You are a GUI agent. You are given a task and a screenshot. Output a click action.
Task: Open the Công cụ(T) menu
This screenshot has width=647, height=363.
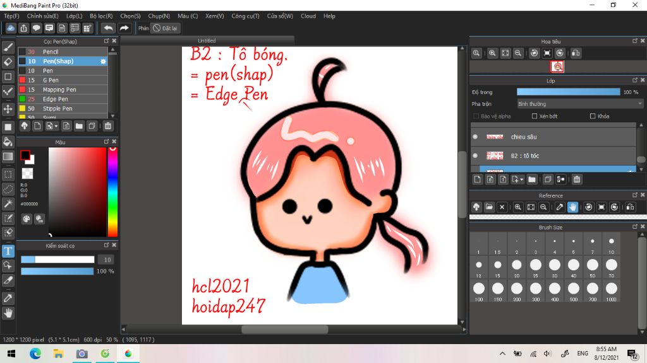(x=246, y=16)
